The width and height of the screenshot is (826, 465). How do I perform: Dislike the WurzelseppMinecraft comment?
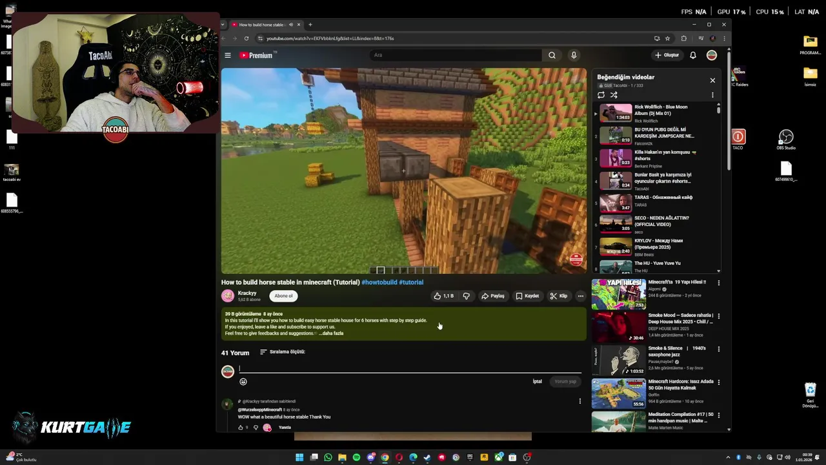256,428
